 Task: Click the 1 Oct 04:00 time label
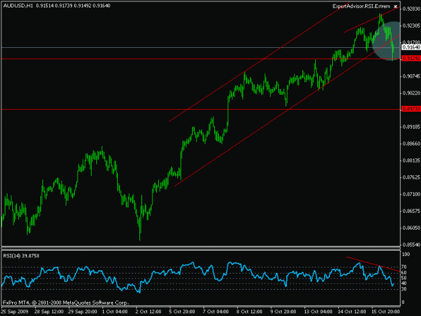[x=115, y=311]
